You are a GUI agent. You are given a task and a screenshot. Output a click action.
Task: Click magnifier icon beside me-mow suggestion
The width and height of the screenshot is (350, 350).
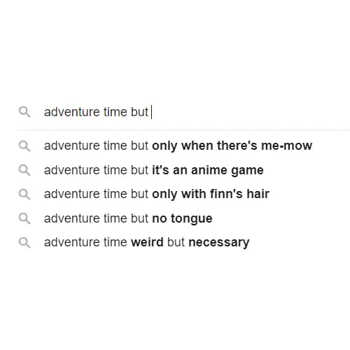24,146
